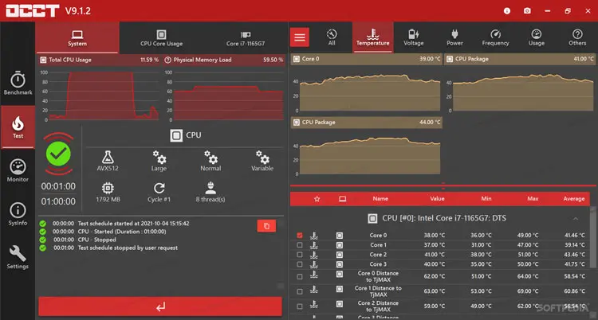Viewport: 598px width, 320px height.
Task: Select the Power tab
Action: [x=454, y=37]
